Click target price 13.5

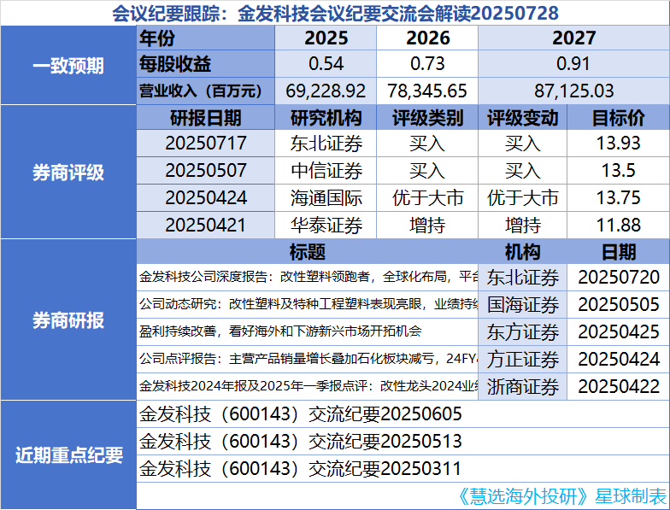[x=619, y=171]
